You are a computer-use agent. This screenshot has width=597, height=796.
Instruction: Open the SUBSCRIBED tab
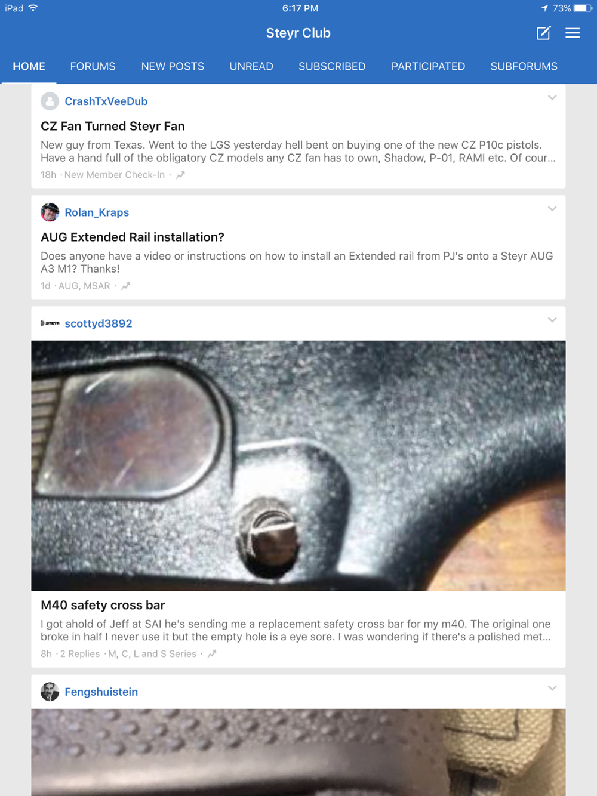point(332,66)
